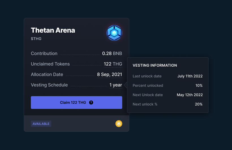Screen dimensions: 232x150
Task: Click the Contribution label
Action: point(44,53)
